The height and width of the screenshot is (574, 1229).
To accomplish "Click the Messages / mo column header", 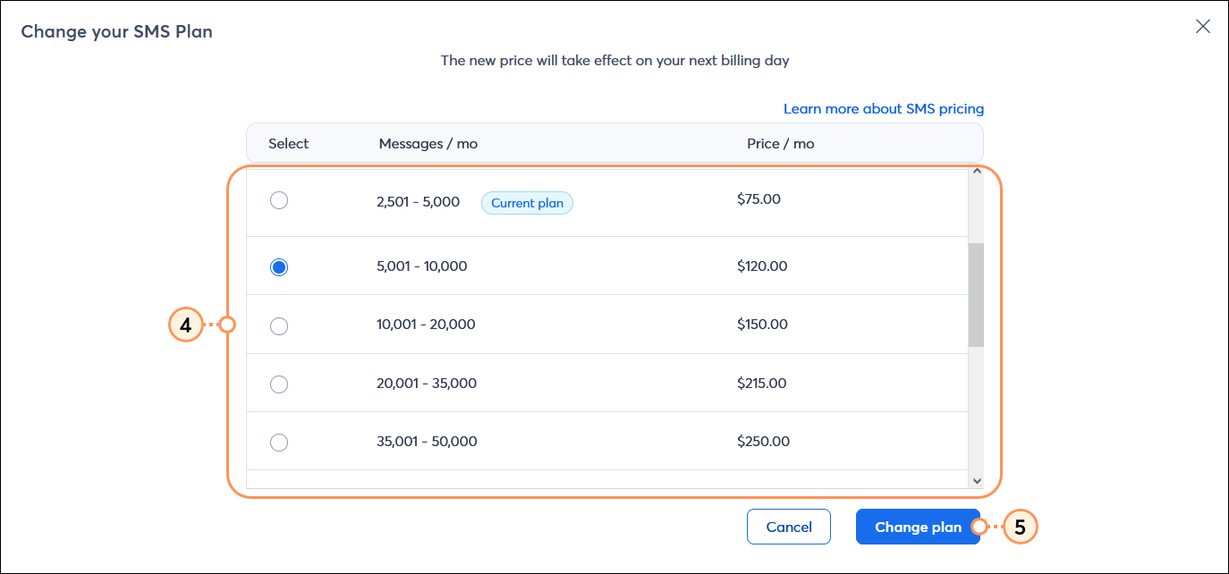I will [x=428, y=144].
